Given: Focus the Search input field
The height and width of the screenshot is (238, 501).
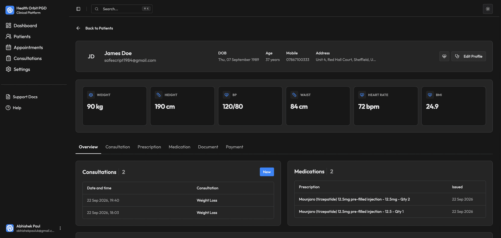Looking at the screenshot, I should tap(122, 9).
